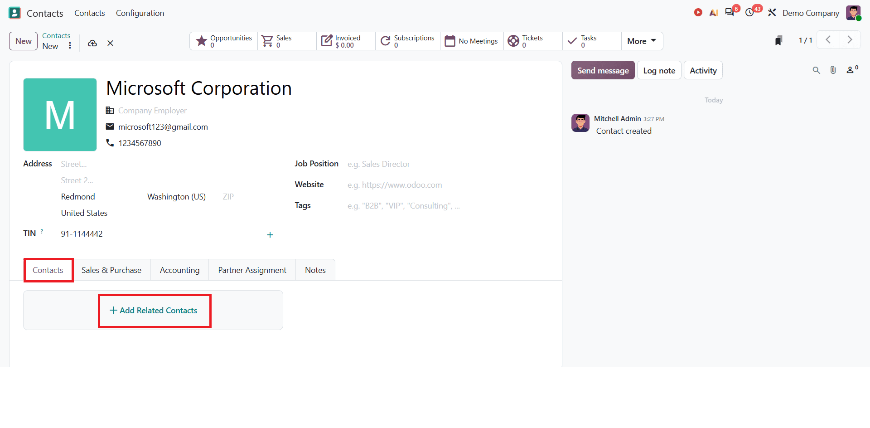Open the Contacts top menu item
The width and height of the screenshot is (870, 428).
coord(90,13)
